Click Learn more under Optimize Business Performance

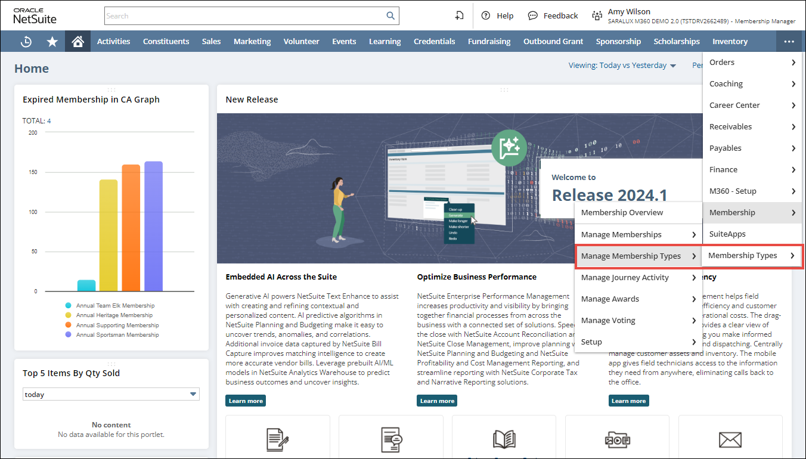(x=437, y=401)
